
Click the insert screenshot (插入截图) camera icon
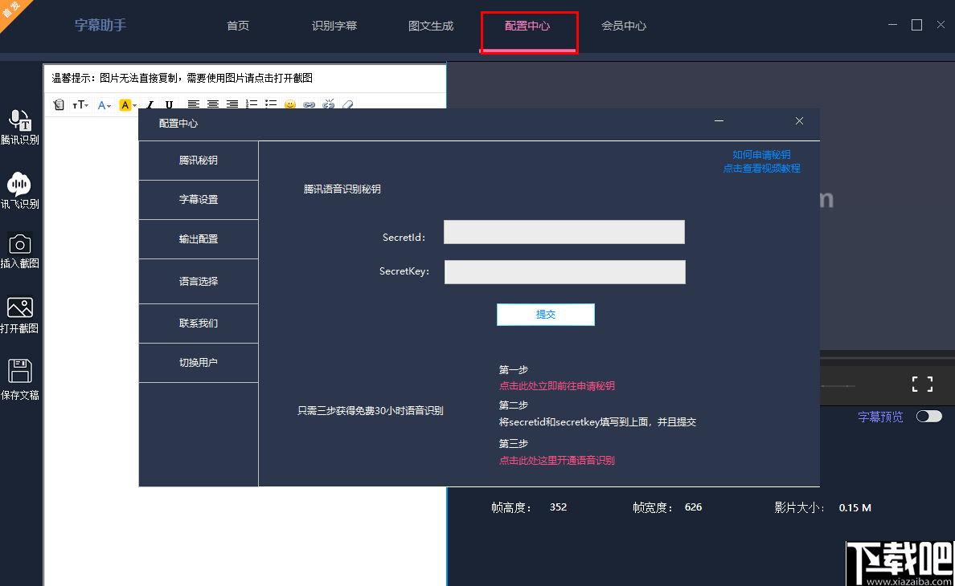click(19, 245)
